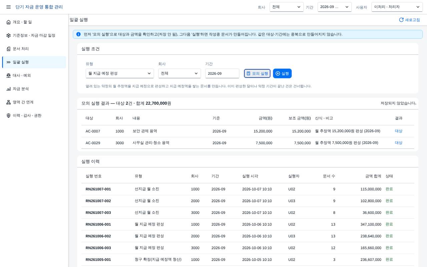Click the 새로고침 link
The height and width of the screenshot is (267, 427).
409,20
